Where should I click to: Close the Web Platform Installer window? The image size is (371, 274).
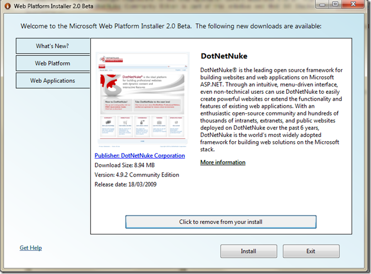point(353,4)
